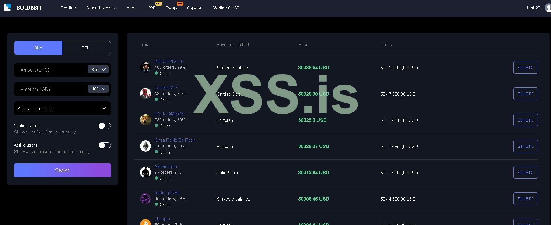View the Wallet: 0 USD balance

(226, 8)
